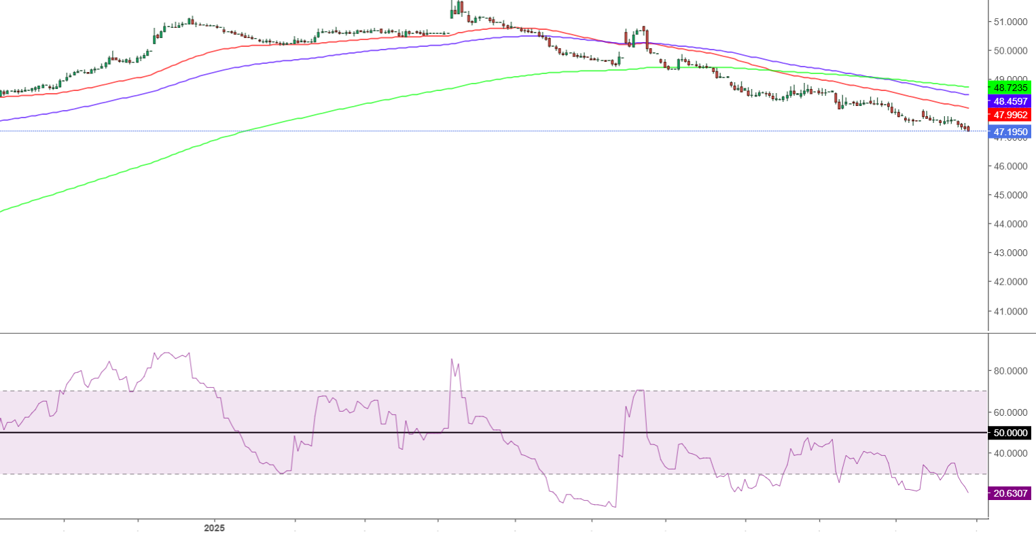Click the 45.0000 tick on the price axis
The width and height of the screenshot is (1036, 534).
point(1010,195)
